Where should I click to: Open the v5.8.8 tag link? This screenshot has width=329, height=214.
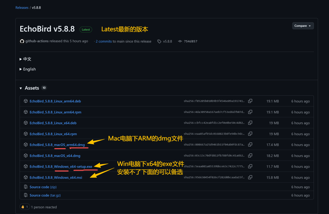click(x=167, y=42)
